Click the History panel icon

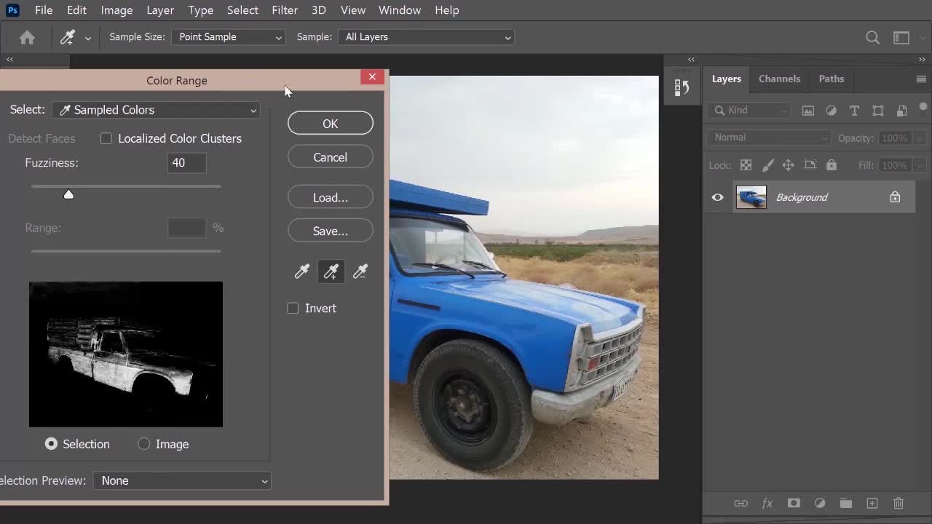click(x=682, y=87)
